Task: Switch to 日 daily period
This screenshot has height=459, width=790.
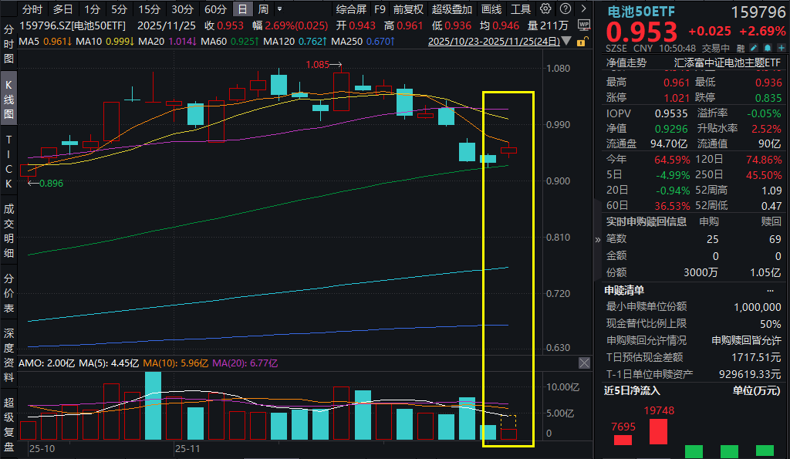Action: [242, 9]
